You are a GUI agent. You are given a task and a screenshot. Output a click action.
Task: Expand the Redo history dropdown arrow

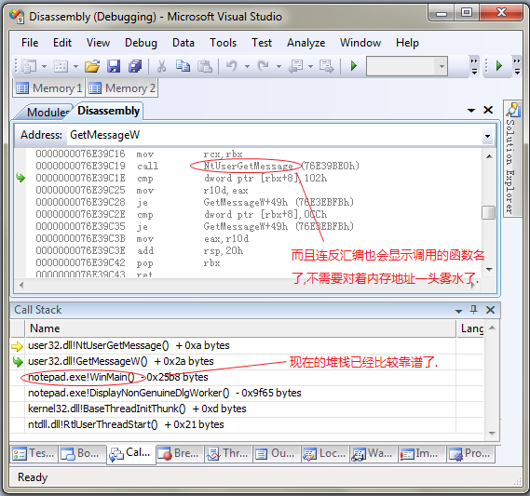pyautogui.click(x=279, y=66)
